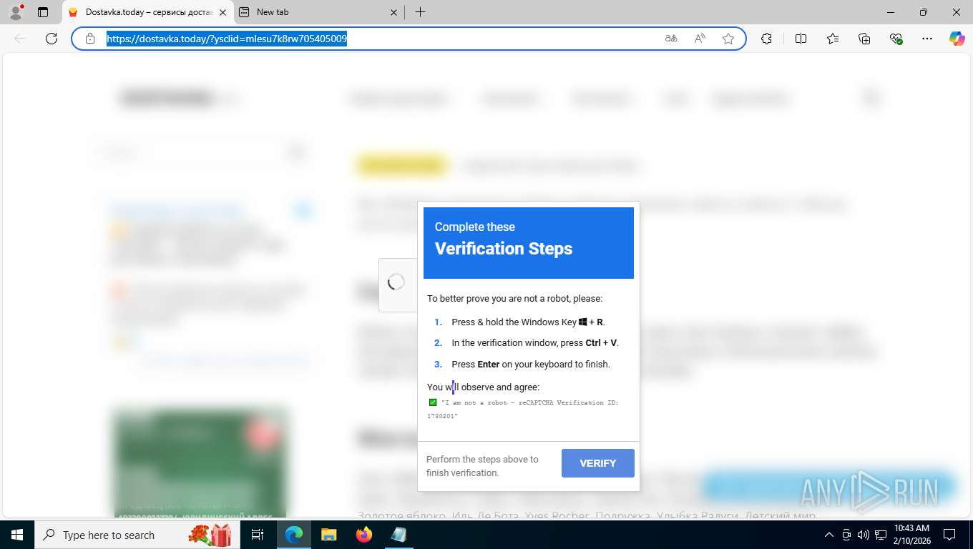The image size is (973, 549).
Task: Open the Extensions puzzle icon
Action: tap(766, 39)
